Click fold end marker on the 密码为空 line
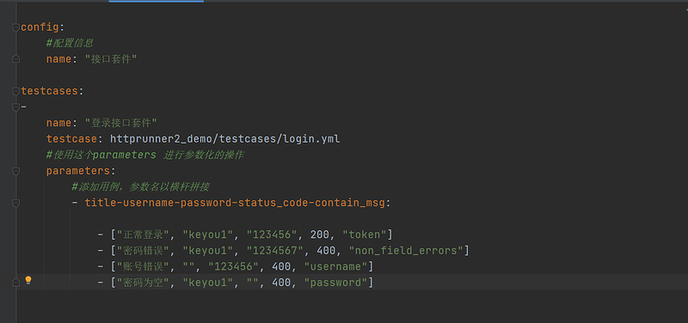The width and height of the screenshot is (688, 323). point(16,283)
